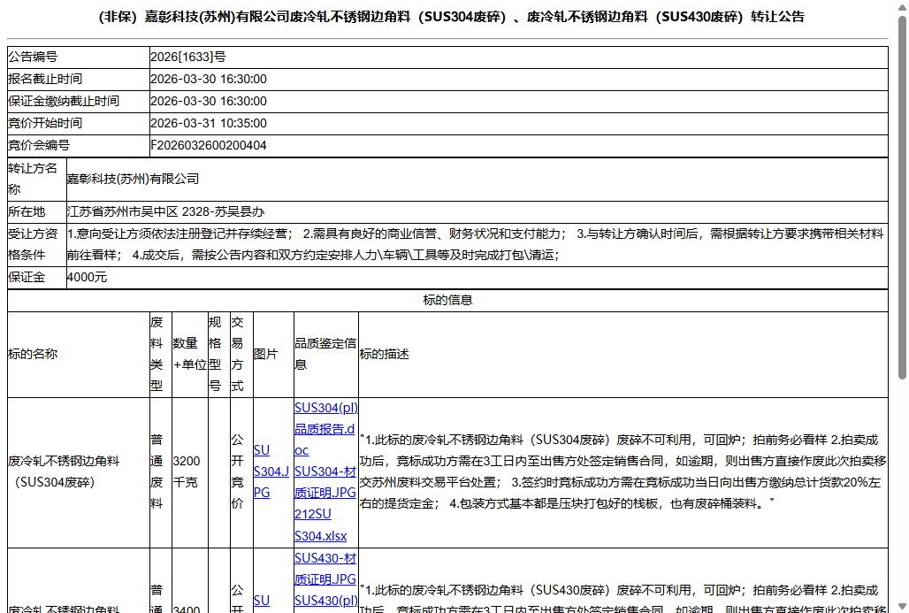Screen dimensions: 909x613
Task: Click the quantity cell showing 3200千克
Action: click(x=187, y=473)
